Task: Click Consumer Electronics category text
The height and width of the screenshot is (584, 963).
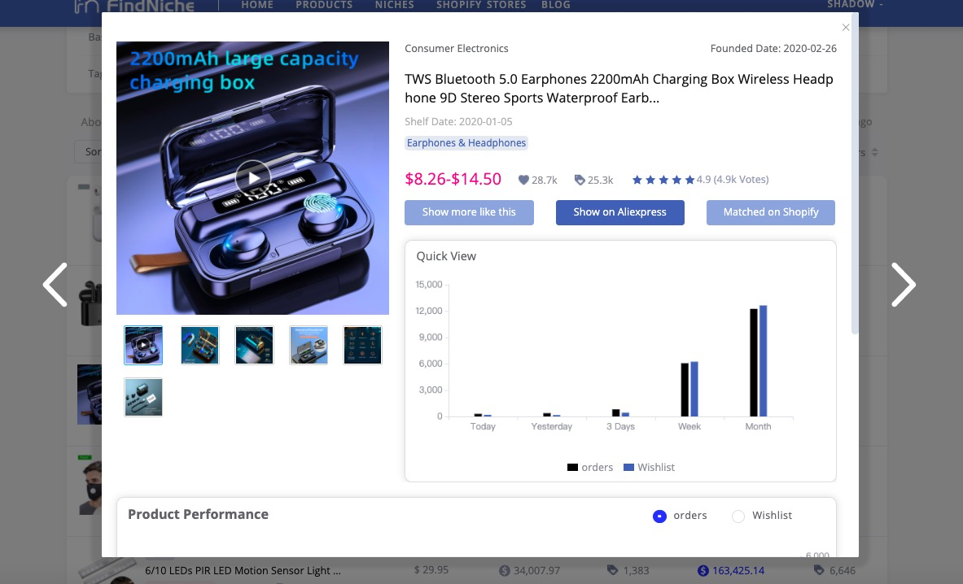Action: point(457,49)
